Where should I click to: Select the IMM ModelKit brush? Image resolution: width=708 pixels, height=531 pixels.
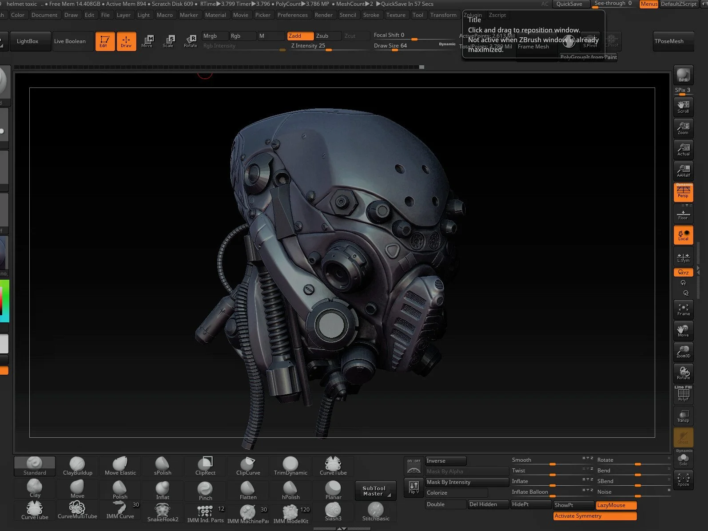tap(290, 513)
